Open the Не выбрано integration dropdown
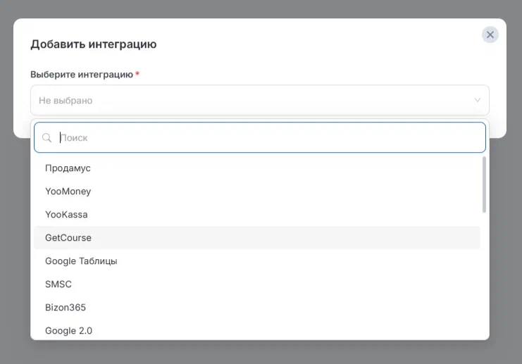This screenshot has width=522, height=364. click(260, 100)
